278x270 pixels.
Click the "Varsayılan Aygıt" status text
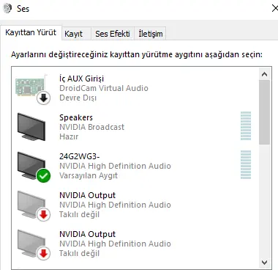click(89, 175)
